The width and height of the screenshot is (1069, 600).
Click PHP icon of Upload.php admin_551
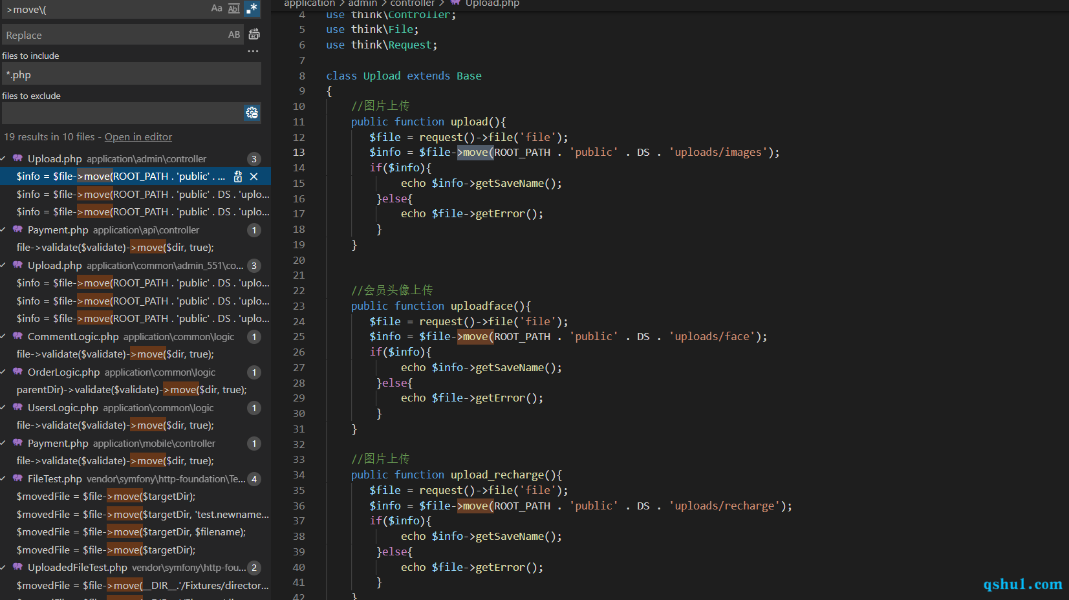[x=17, y=265]
